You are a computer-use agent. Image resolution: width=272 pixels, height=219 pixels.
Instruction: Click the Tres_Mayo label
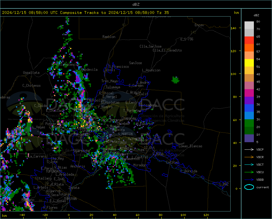109,81
